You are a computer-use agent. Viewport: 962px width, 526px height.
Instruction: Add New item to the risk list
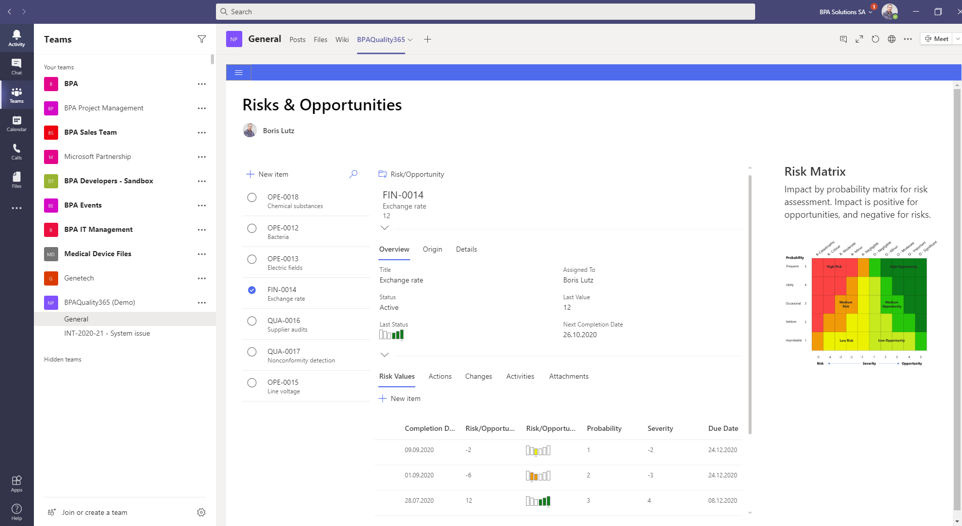pyautogui.click(x=267, y=174)
